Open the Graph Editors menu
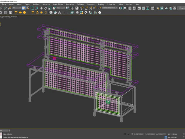 point(58,4)
